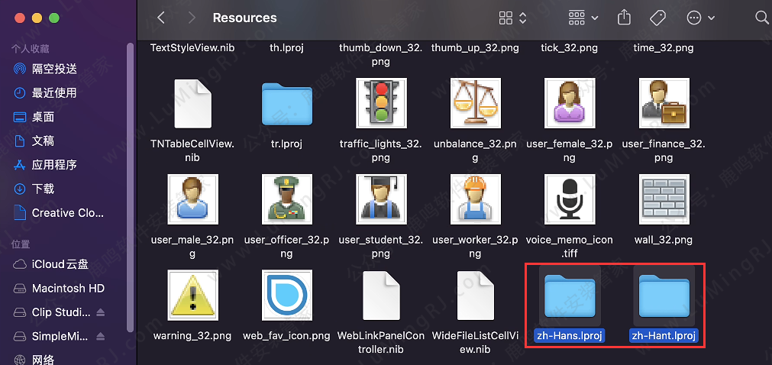Select the zh-Hant.lproj folder
Viewport: 772px width, 365px height.
(x=664, y=295)
